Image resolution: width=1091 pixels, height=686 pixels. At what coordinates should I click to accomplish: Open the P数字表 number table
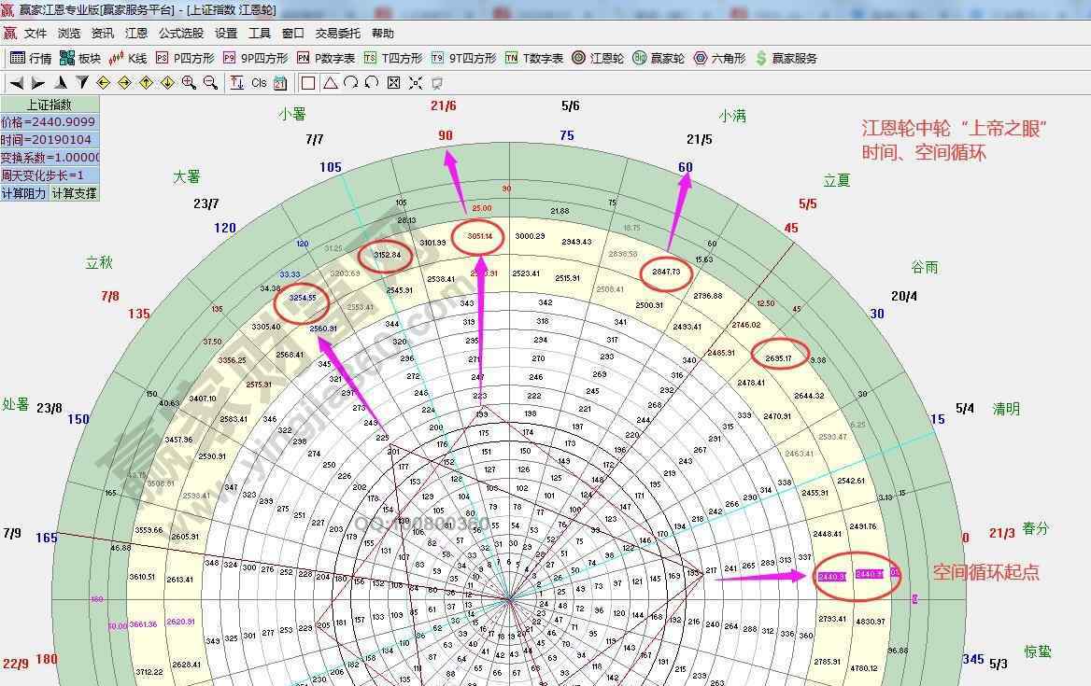(x=326, y=59)
